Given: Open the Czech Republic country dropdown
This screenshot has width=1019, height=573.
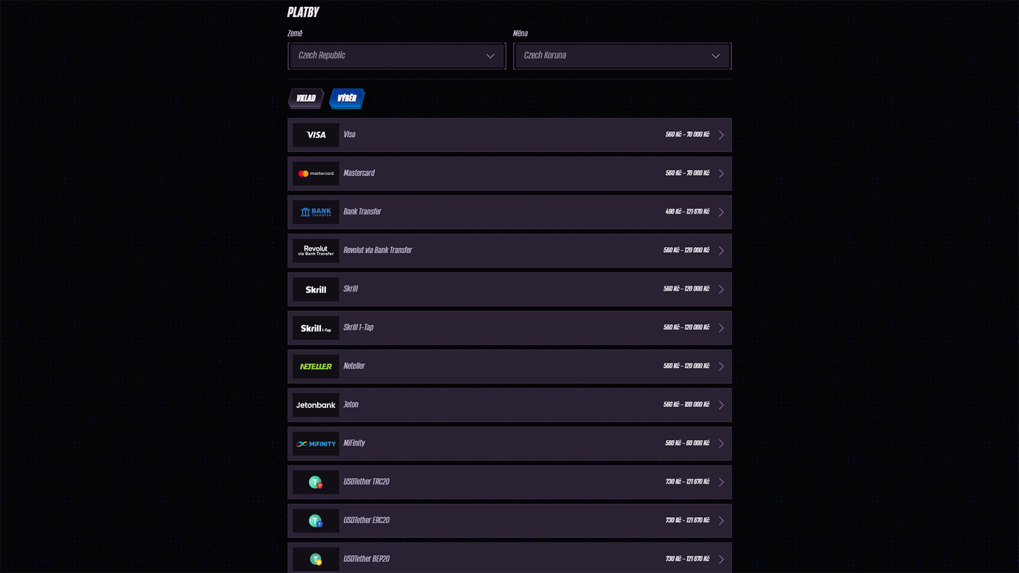Looking at the screenshot, I should [x=397, y=56].
